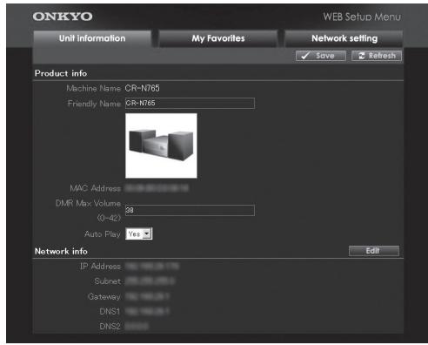
Task: Click the checkmark icon on Save
Action: click(305, 56)
